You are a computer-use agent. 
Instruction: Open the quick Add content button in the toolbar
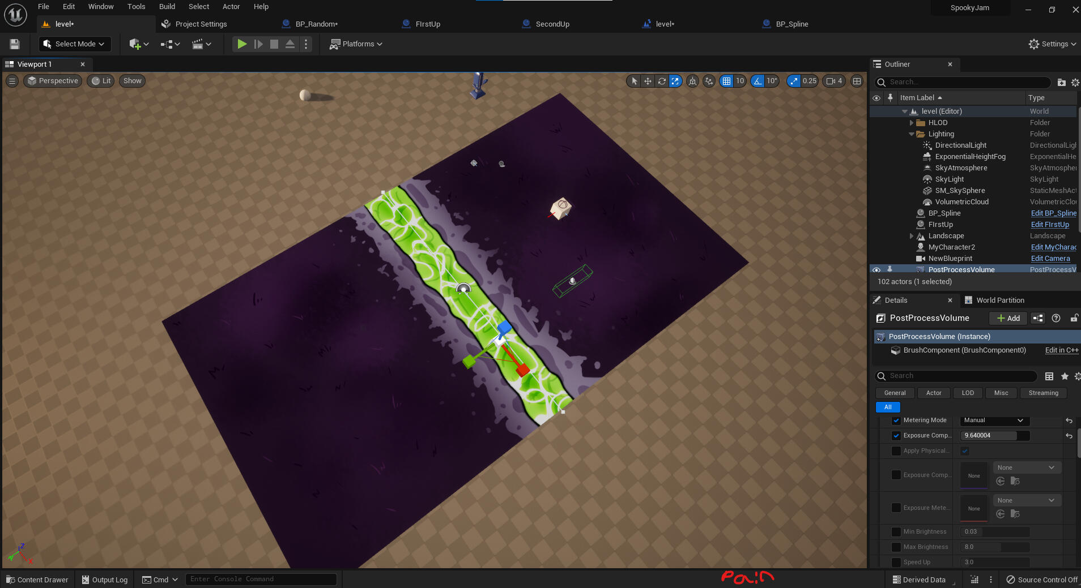(x=139, y=44)
